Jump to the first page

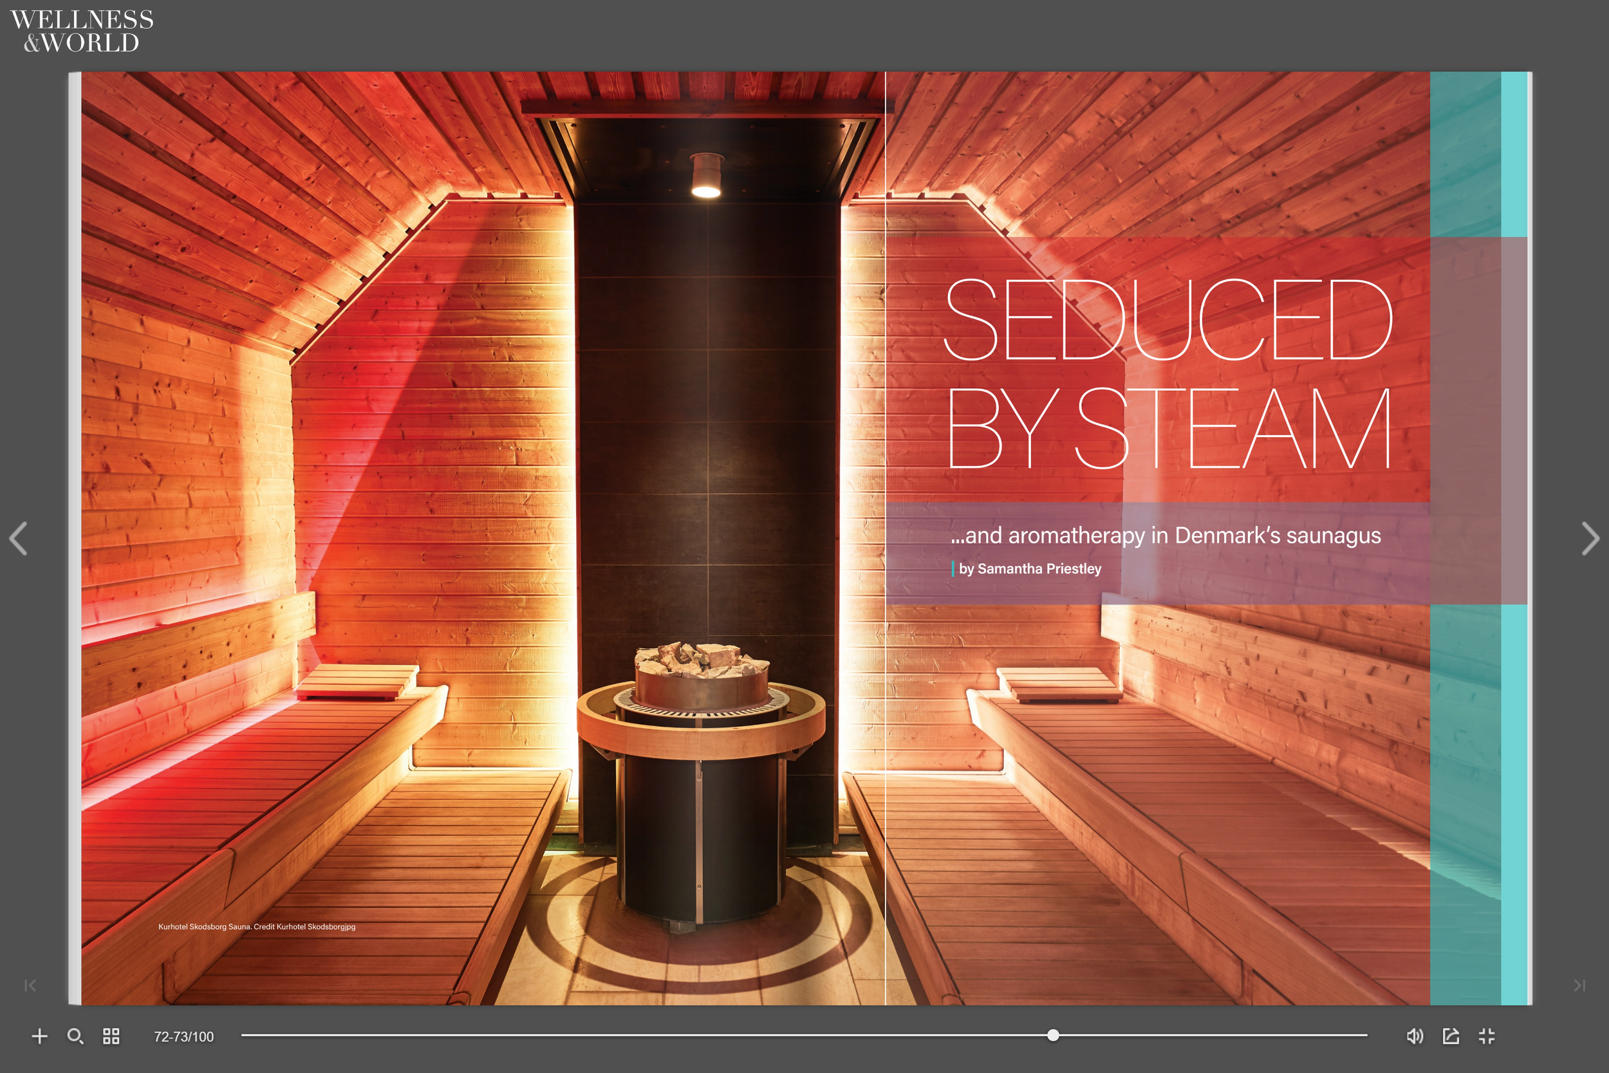click(30, 985)
